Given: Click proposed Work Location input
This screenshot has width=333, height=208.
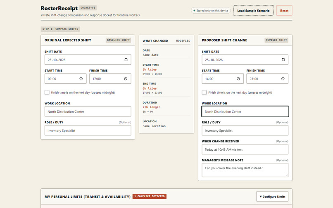Looking at the screenshot, I should (245, 111).
